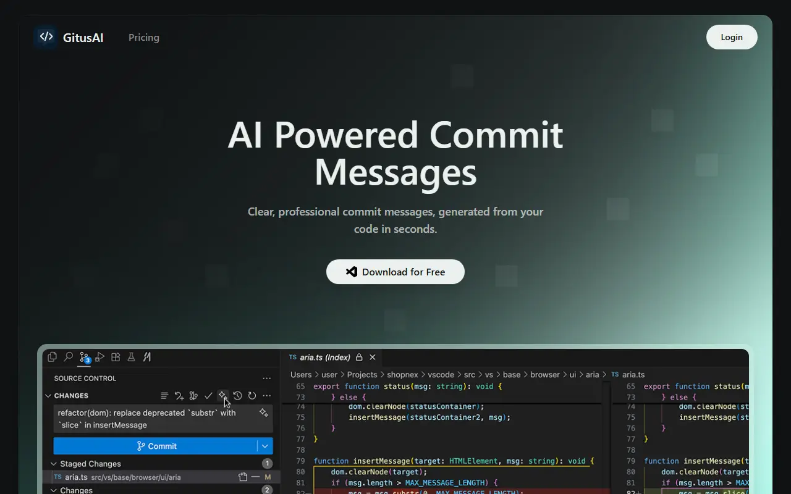Screen dimensions: 791x494
Task: Open the Commit button dropdown arrow
Action: click(x=265, y=446)
